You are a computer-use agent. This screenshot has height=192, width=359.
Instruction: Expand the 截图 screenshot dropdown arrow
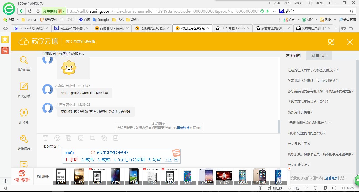pyautogui.click(x=335, y=20)
